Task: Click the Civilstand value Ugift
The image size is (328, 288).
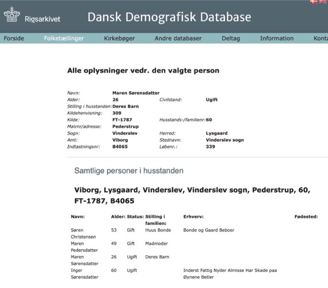Action: click(212, 100)
